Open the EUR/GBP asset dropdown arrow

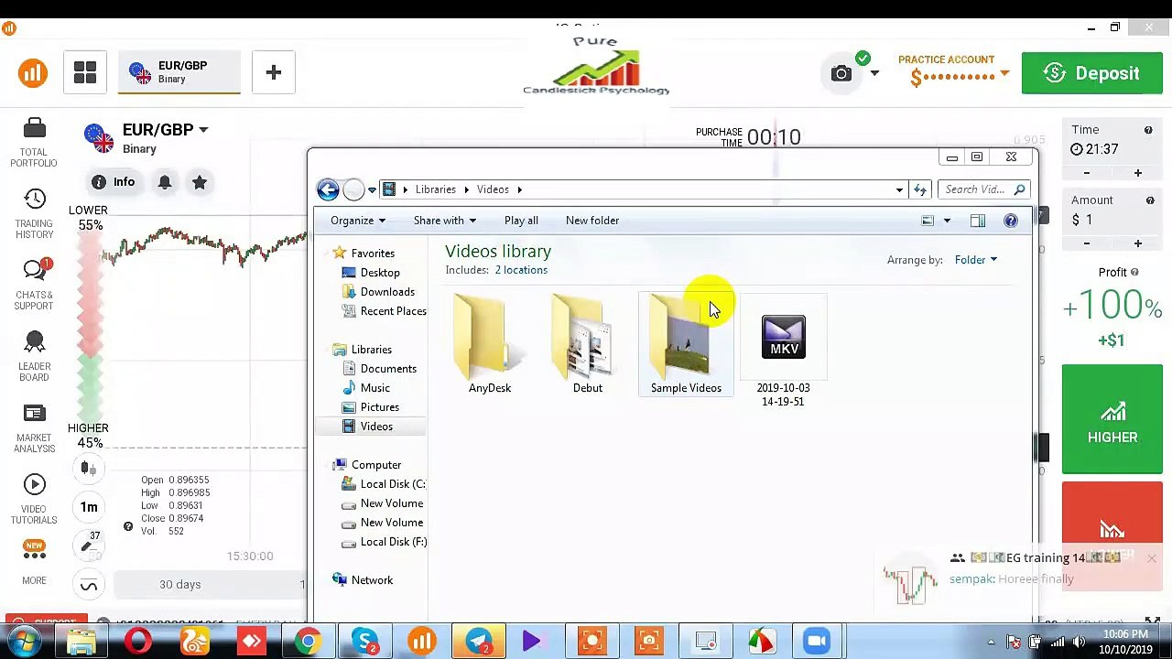pos(203,130)
